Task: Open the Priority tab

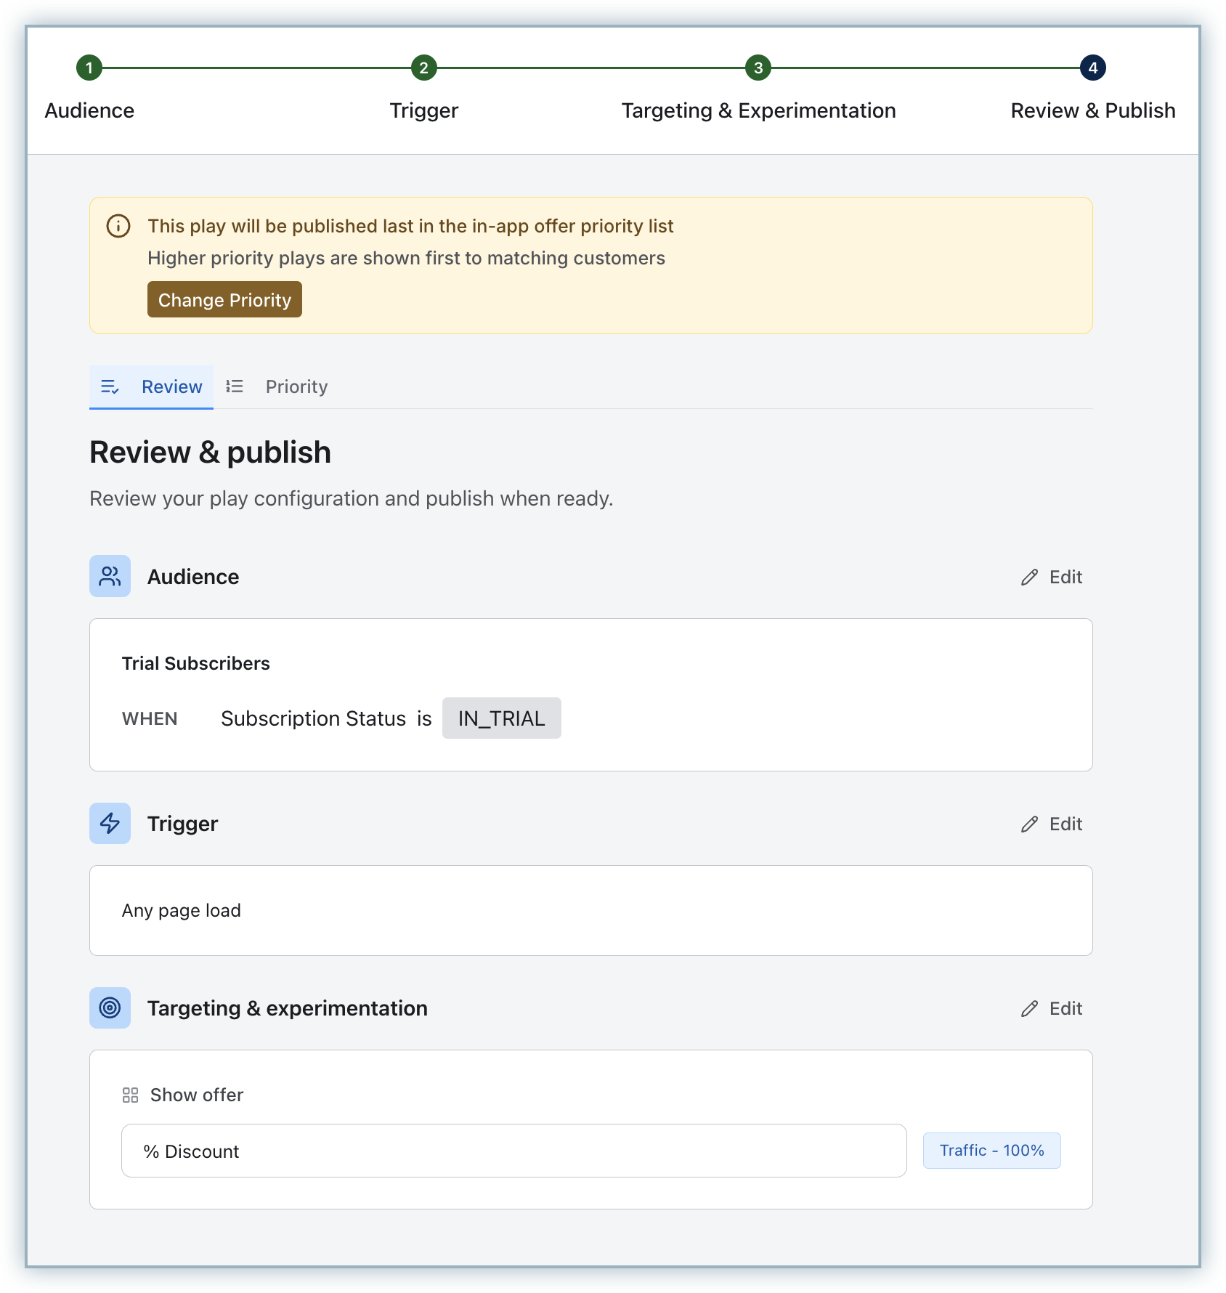Action: [296, 386]
